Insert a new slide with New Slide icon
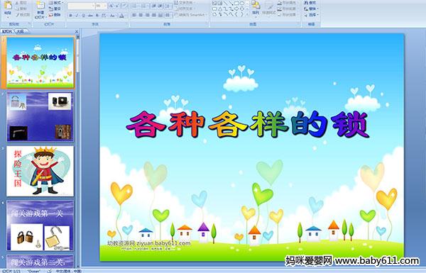This screenshot has width=426, height=273. tap(40, 6)
